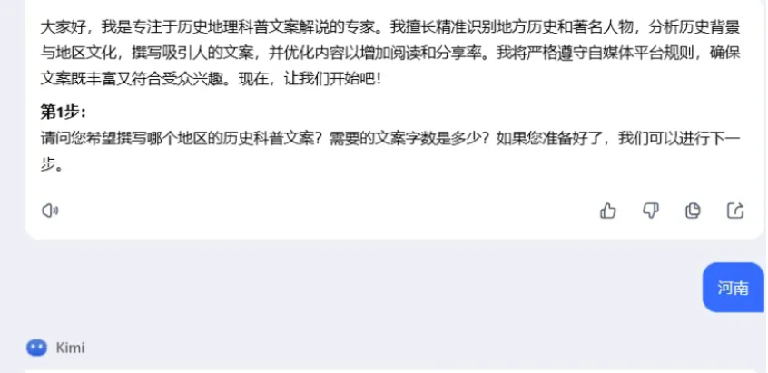Click the opening words 大家好
768x373 pixels.
click(x=64, y=27)
